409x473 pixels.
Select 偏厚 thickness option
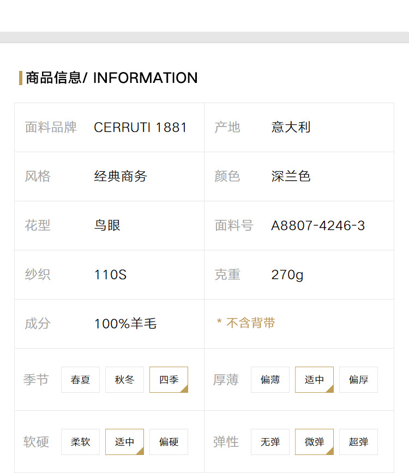coord(358,380)
